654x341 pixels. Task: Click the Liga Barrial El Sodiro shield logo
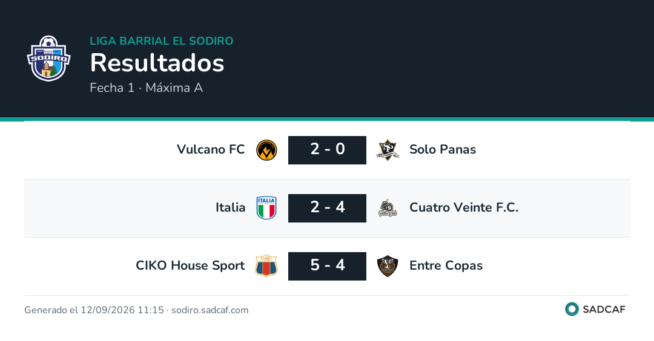[x=48, y=58]
